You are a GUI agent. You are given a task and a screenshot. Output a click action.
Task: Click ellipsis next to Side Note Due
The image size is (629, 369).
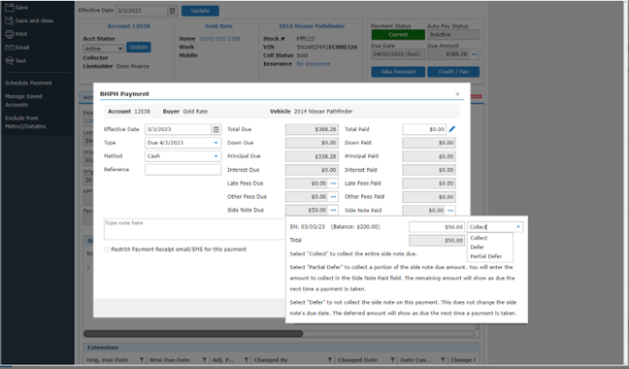[333, 210]
